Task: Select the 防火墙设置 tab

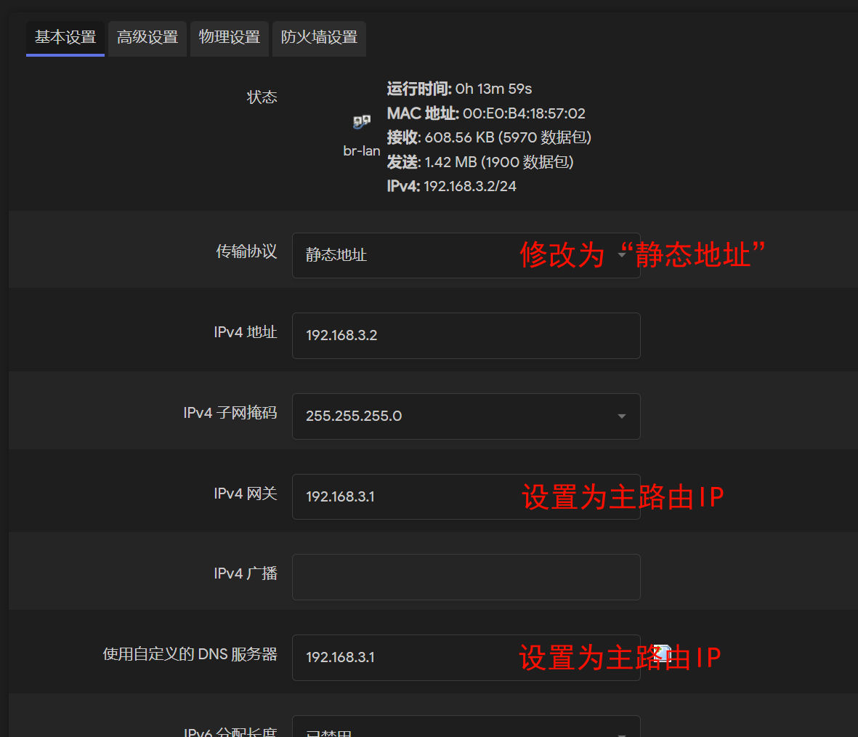Action: click(x=319, y=38)
